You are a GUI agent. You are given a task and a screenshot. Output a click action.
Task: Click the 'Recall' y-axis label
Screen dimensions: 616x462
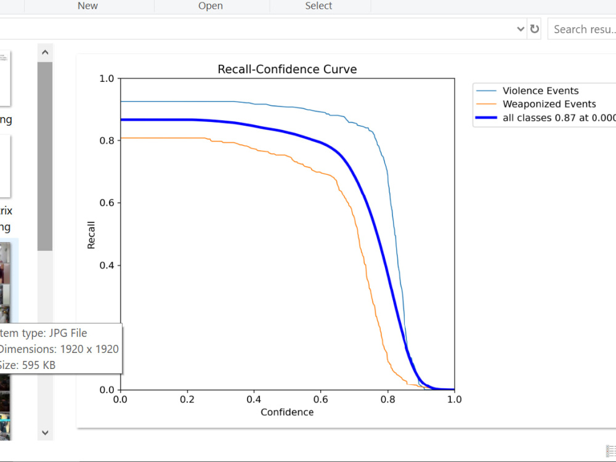point(91,235)
